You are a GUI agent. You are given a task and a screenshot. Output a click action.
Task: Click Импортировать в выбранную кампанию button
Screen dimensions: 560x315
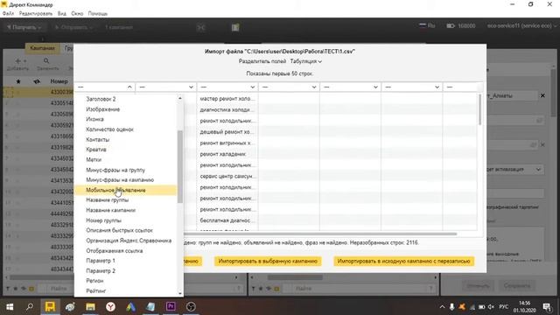(268, 261)
